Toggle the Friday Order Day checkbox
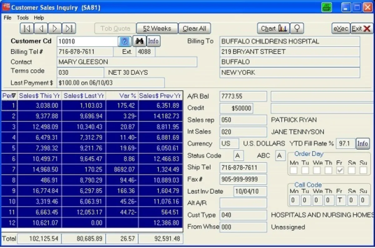The width and height of the screenshot is (375, 248). coord(340,170)
